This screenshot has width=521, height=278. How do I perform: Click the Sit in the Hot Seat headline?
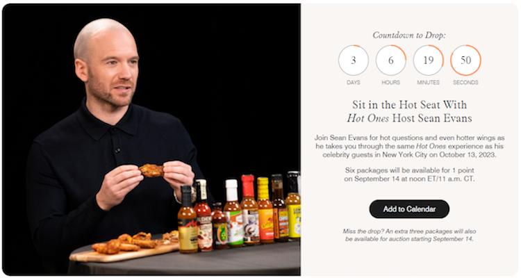[409, 111]
